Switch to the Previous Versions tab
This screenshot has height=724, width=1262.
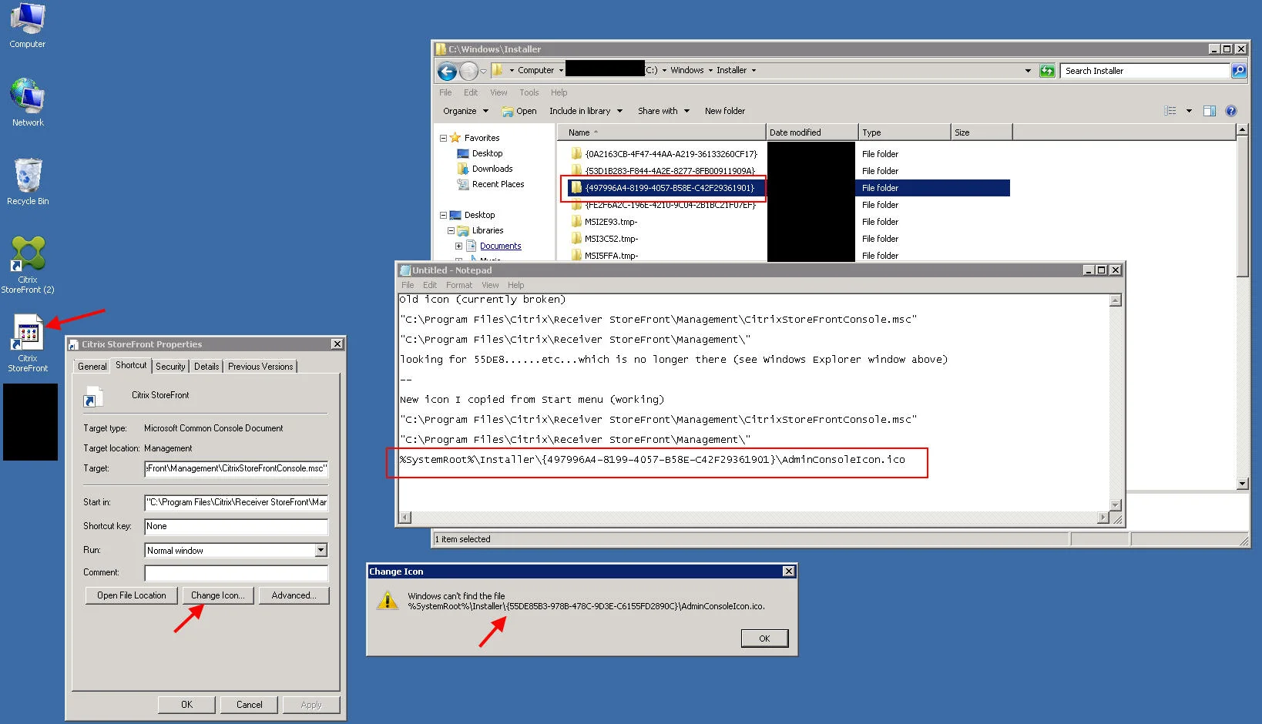[x=260, y=367]
